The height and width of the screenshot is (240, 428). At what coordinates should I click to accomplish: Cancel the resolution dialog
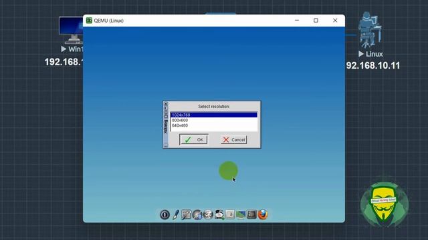click(234, 139)
